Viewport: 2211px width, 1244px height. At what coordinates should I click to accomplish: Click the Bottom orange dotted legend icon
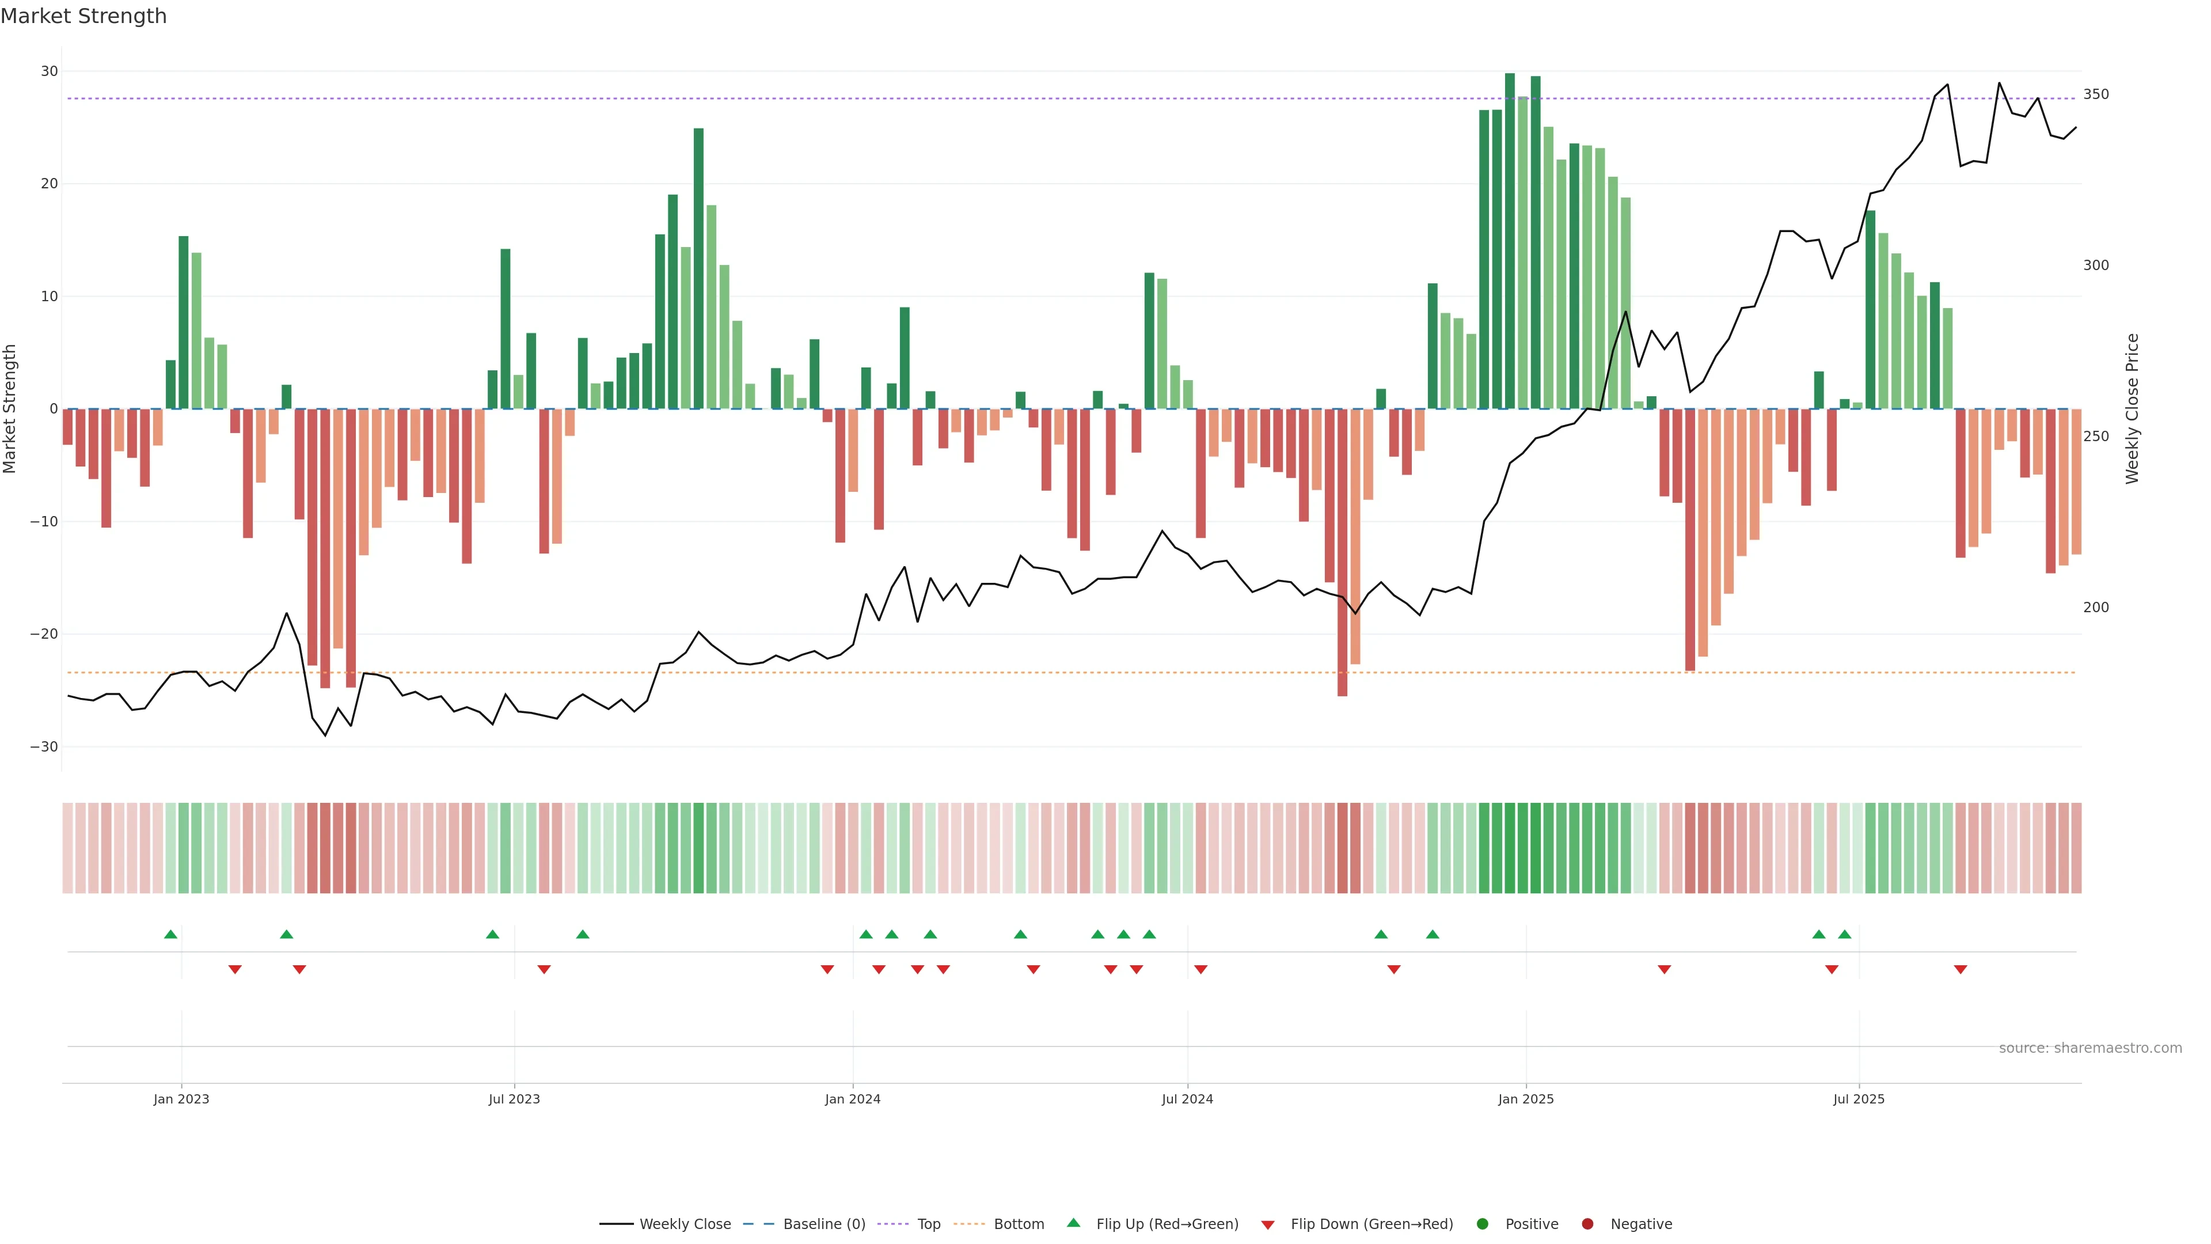[x=969, y=1224]
